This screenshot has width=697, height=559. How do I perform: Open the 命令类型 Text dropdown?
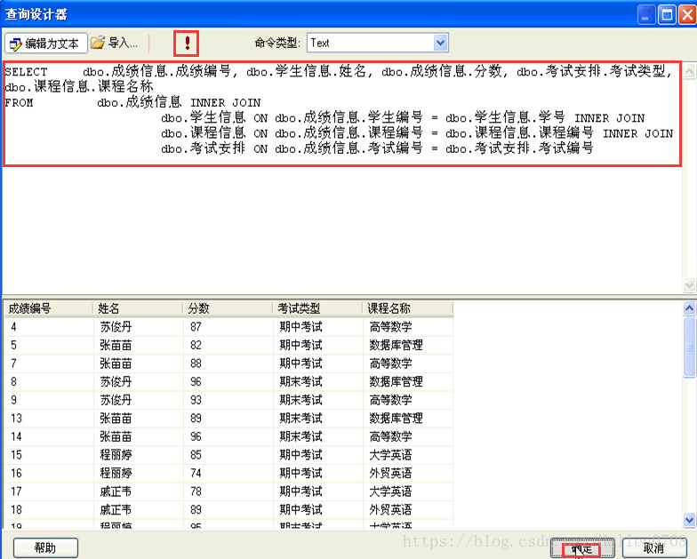tap(440, 43)
